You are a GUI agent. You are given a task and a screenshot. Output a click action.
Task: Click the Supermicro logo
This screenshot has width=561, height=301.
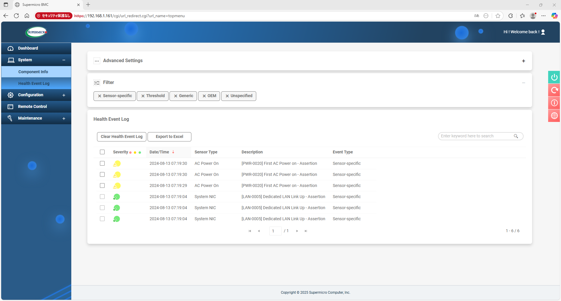37,32
